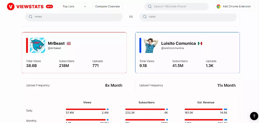Click Luisito upload frequency 11x Month
Viewport: 259px width, 123px height.
coord(226,85)
